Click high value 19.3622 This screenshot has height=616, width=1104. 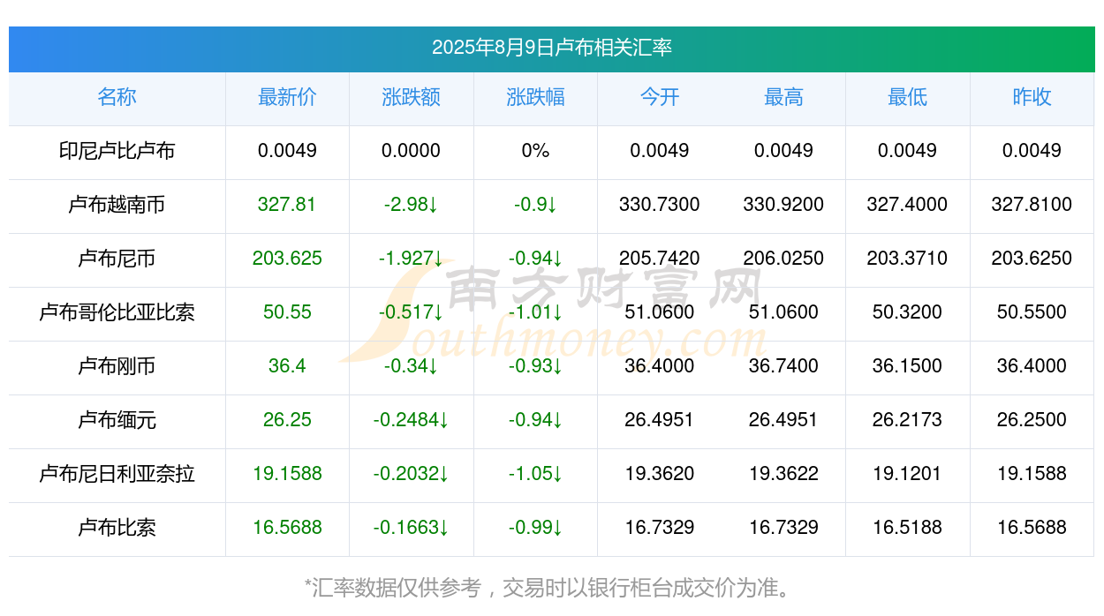tap(783, 474)
